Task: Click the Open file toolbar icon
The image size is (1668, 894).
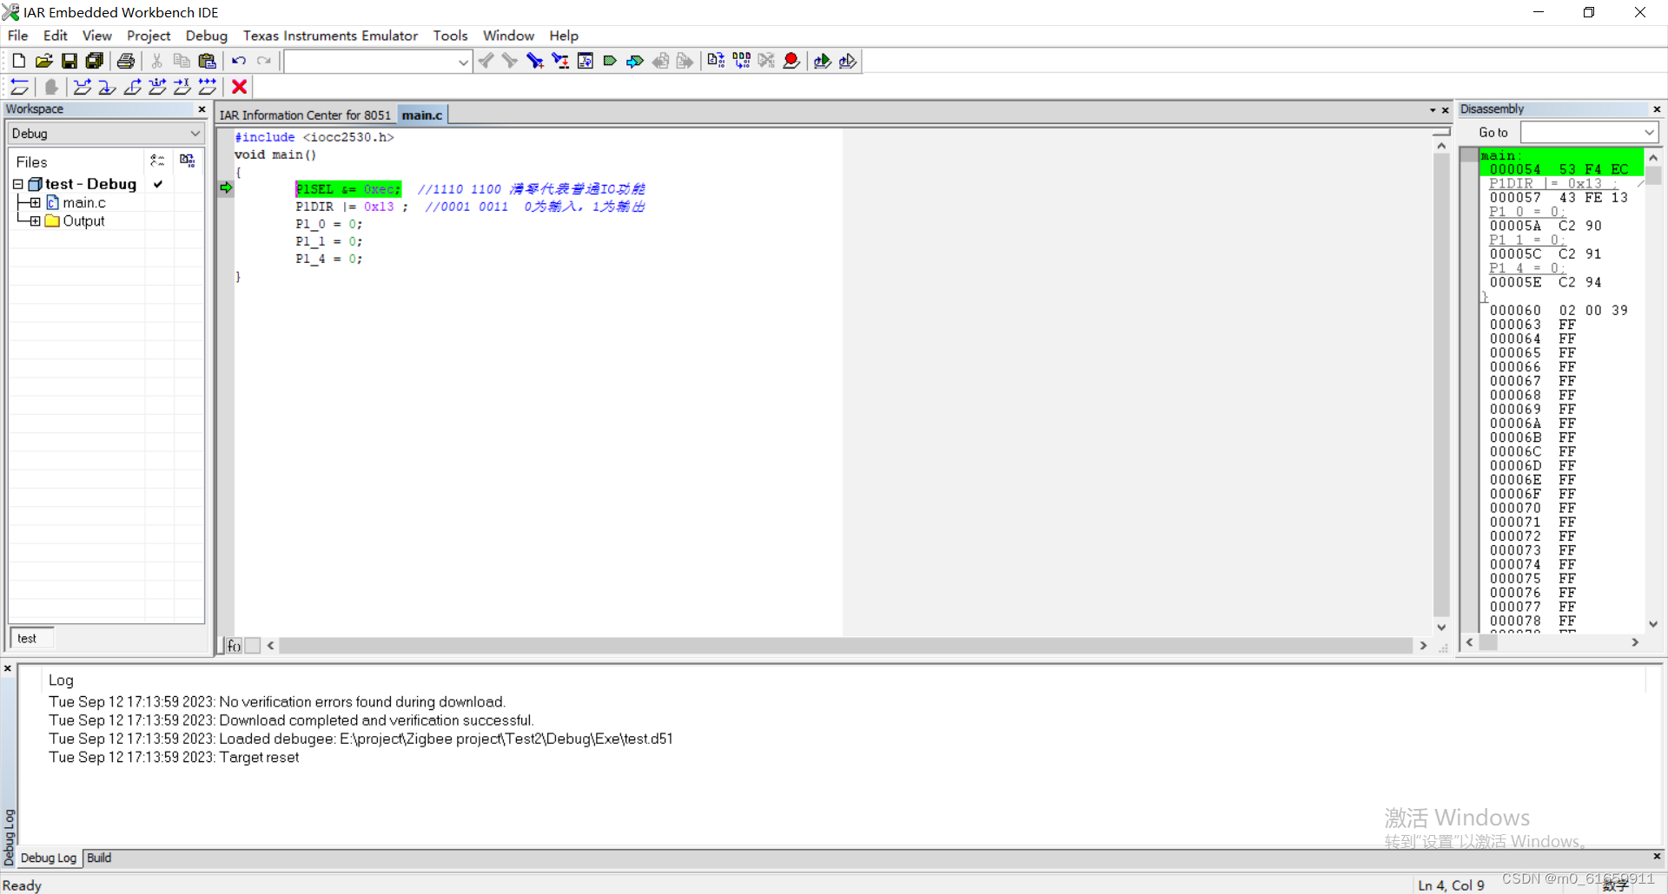Action: pyautogui.click(x=43, y=61)
